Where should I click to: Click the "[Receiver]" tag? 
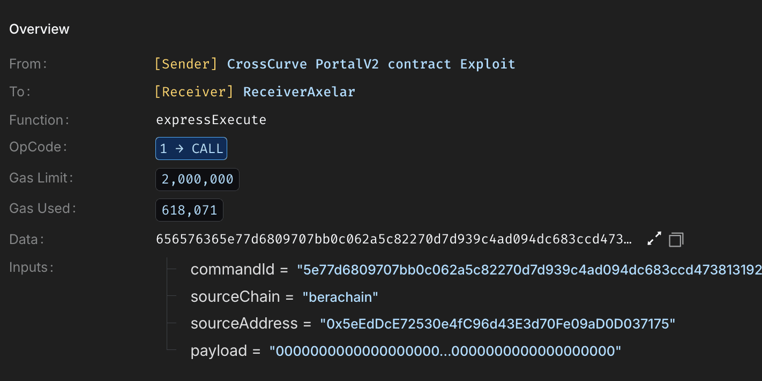(x=193, y=92)
